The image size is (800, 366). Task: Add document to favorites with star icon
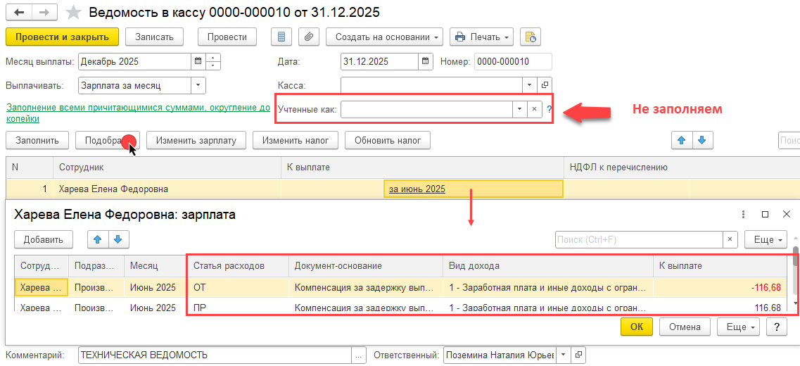(73, 12)
